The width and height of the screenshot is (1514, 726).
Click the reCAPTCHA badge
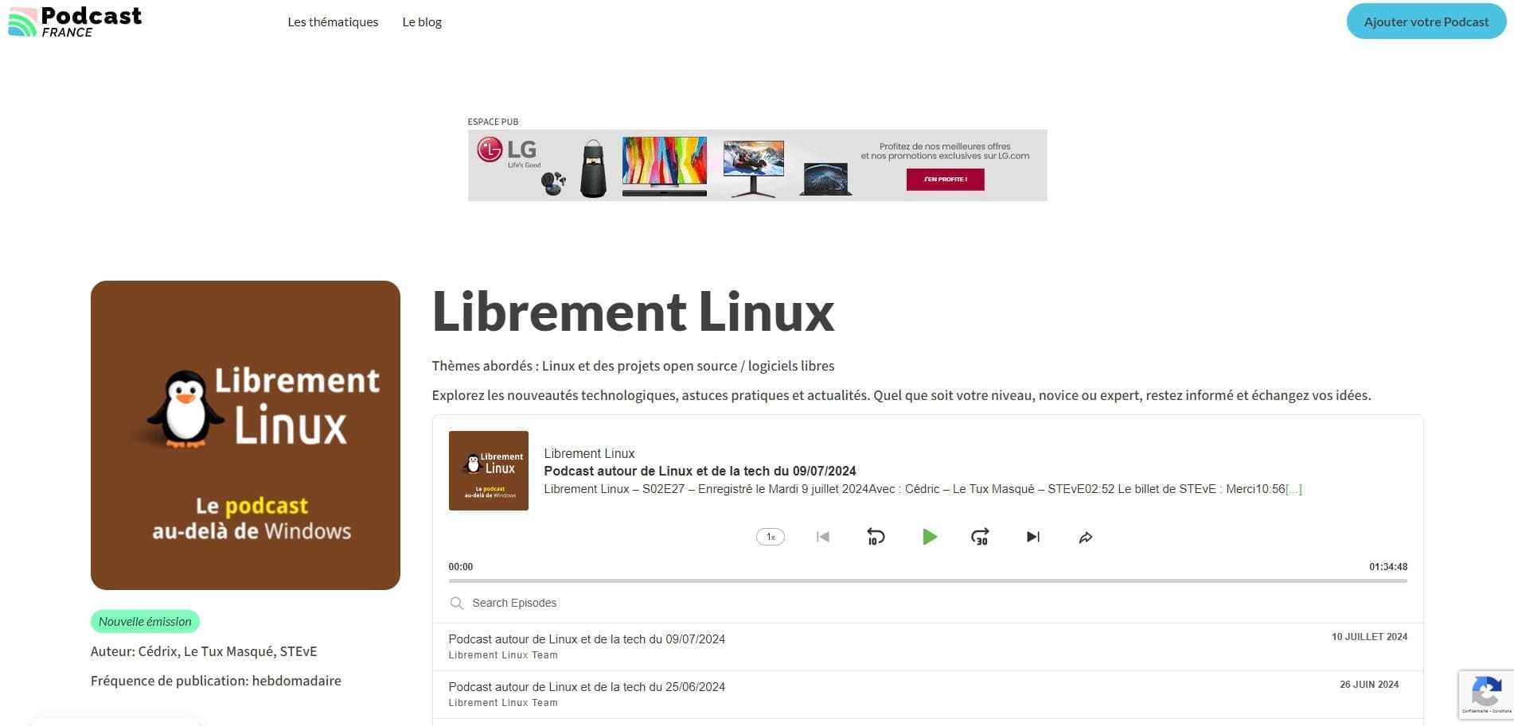click(x=1486, y=695)
